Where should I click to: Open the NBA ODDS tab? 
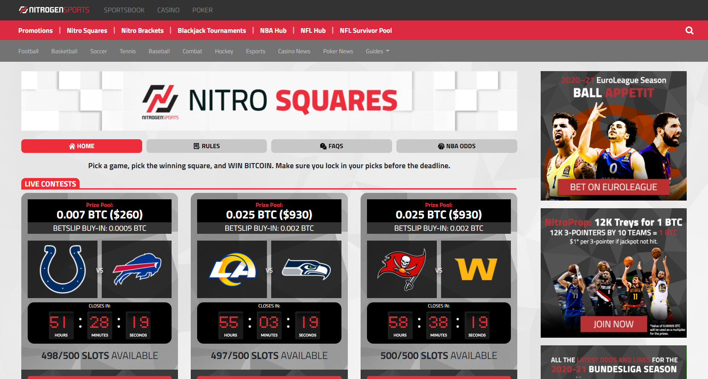pyautogui.click(x=457, y=146)
